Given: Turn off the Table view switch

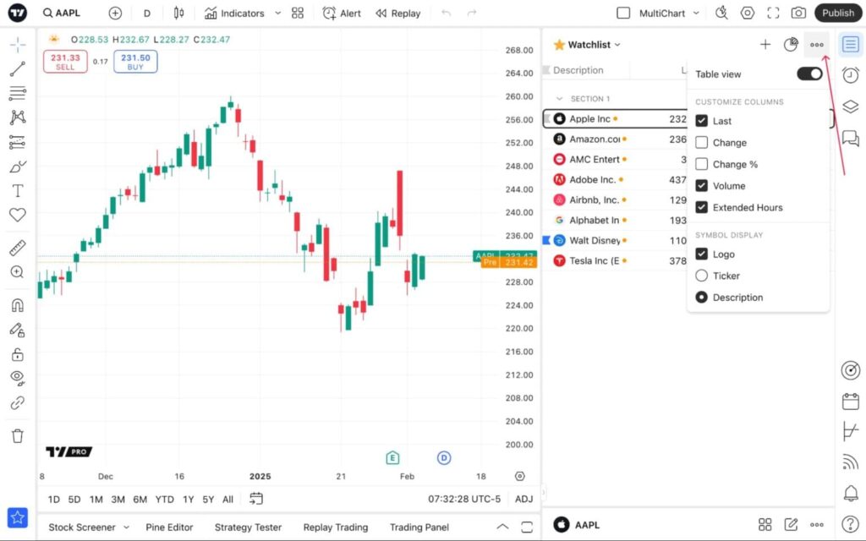Looking at the screenshot, I should pos(808,74).
